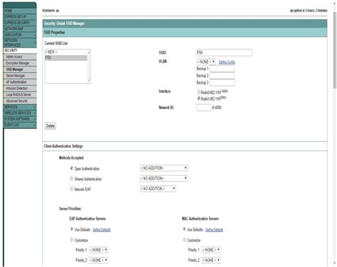Expand WIRELESS SERVICES menu
Viewport: 337px width, 267px height.
[20, 113]
